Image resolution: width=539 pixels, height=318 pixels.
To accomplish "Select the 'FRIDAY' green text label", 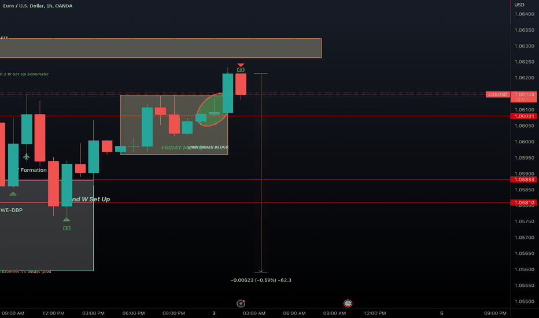I will tap(171, 148).
